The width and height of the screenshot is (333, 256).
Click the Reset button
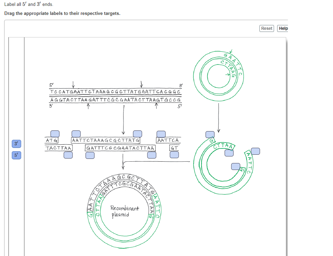pos(266,28)
